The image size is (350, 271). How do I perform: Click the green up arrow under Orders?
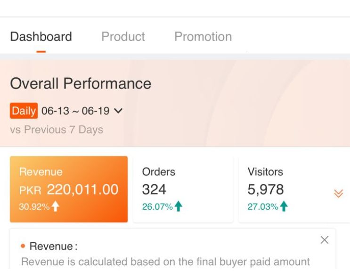178,206
